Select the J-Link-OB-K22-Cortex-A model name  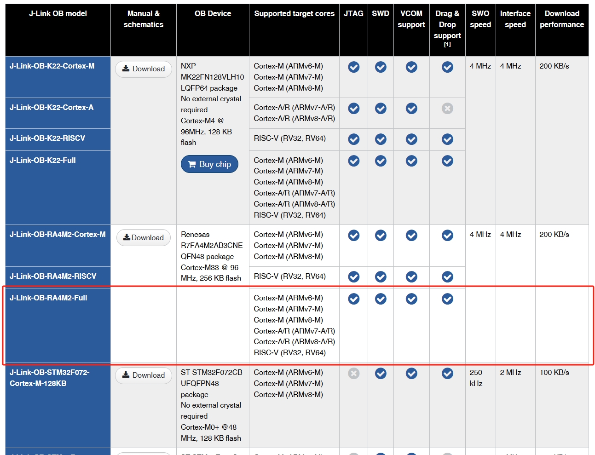(x=52, y=107)
